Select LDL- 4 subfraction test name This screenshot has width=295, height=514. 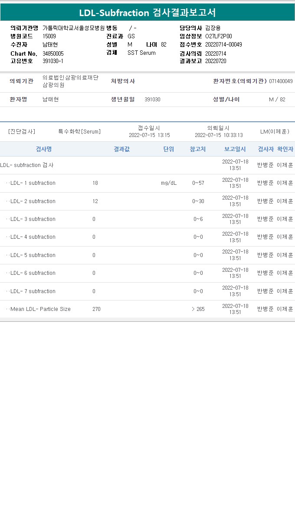[33, 237]
